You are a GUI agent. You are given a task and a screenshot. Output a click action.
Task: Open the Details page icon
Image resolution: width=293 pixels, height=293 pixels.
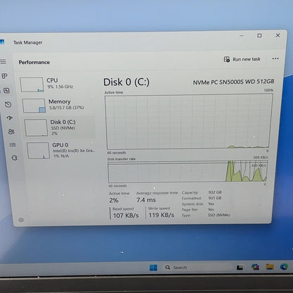(13, 144)
